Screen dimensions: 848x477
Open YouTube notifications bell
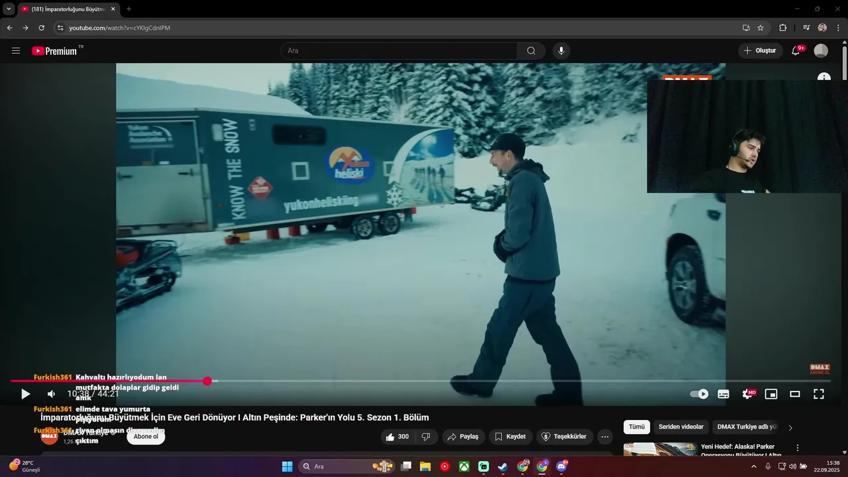[796, 51]
